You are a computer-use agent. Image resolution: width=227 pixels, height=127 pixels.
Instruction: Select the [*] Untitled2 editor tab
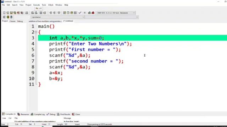[x=68, y=21]
